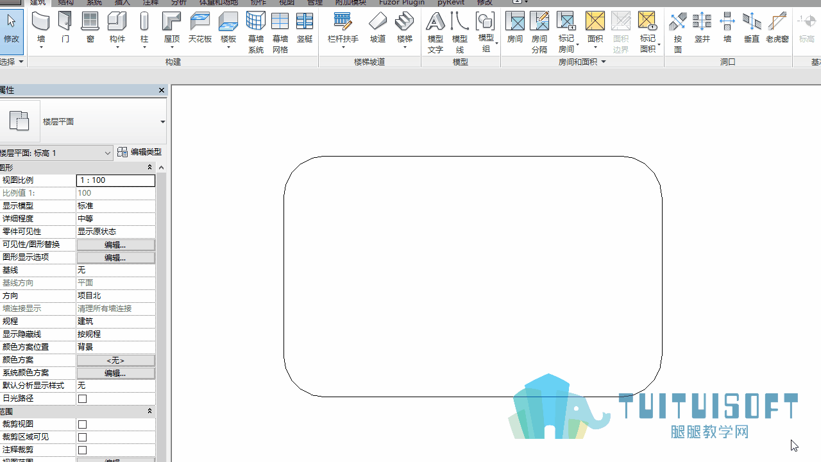
Task: Enable the 注释裁剪 checkbox
Action: coord(82,450)
